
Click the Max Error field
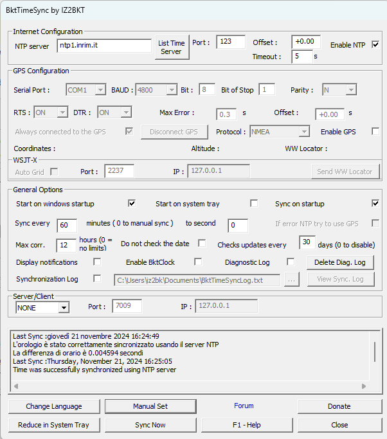[226, 114]
